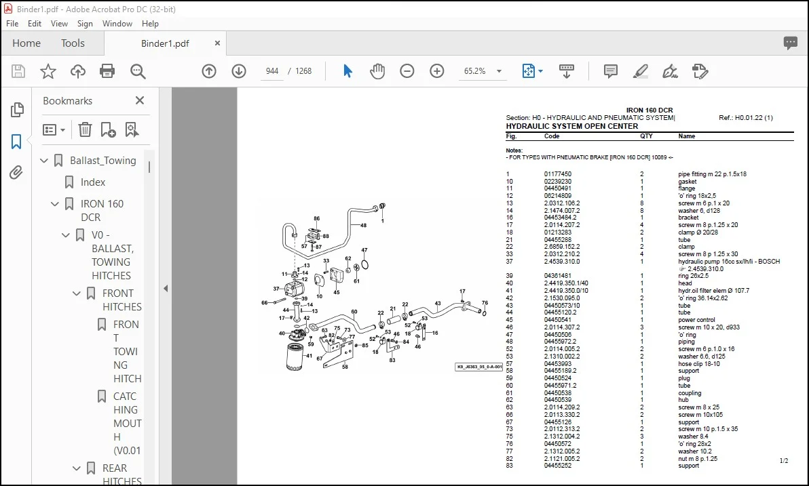This screenshot has width=809, height=486.
Task: Open the CATCHING MOUTH bookmark
Action: pos(127,424)
